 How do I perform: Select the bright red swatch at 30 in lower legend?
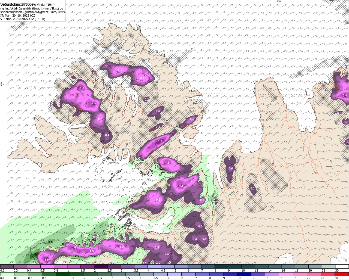(342, 274)
